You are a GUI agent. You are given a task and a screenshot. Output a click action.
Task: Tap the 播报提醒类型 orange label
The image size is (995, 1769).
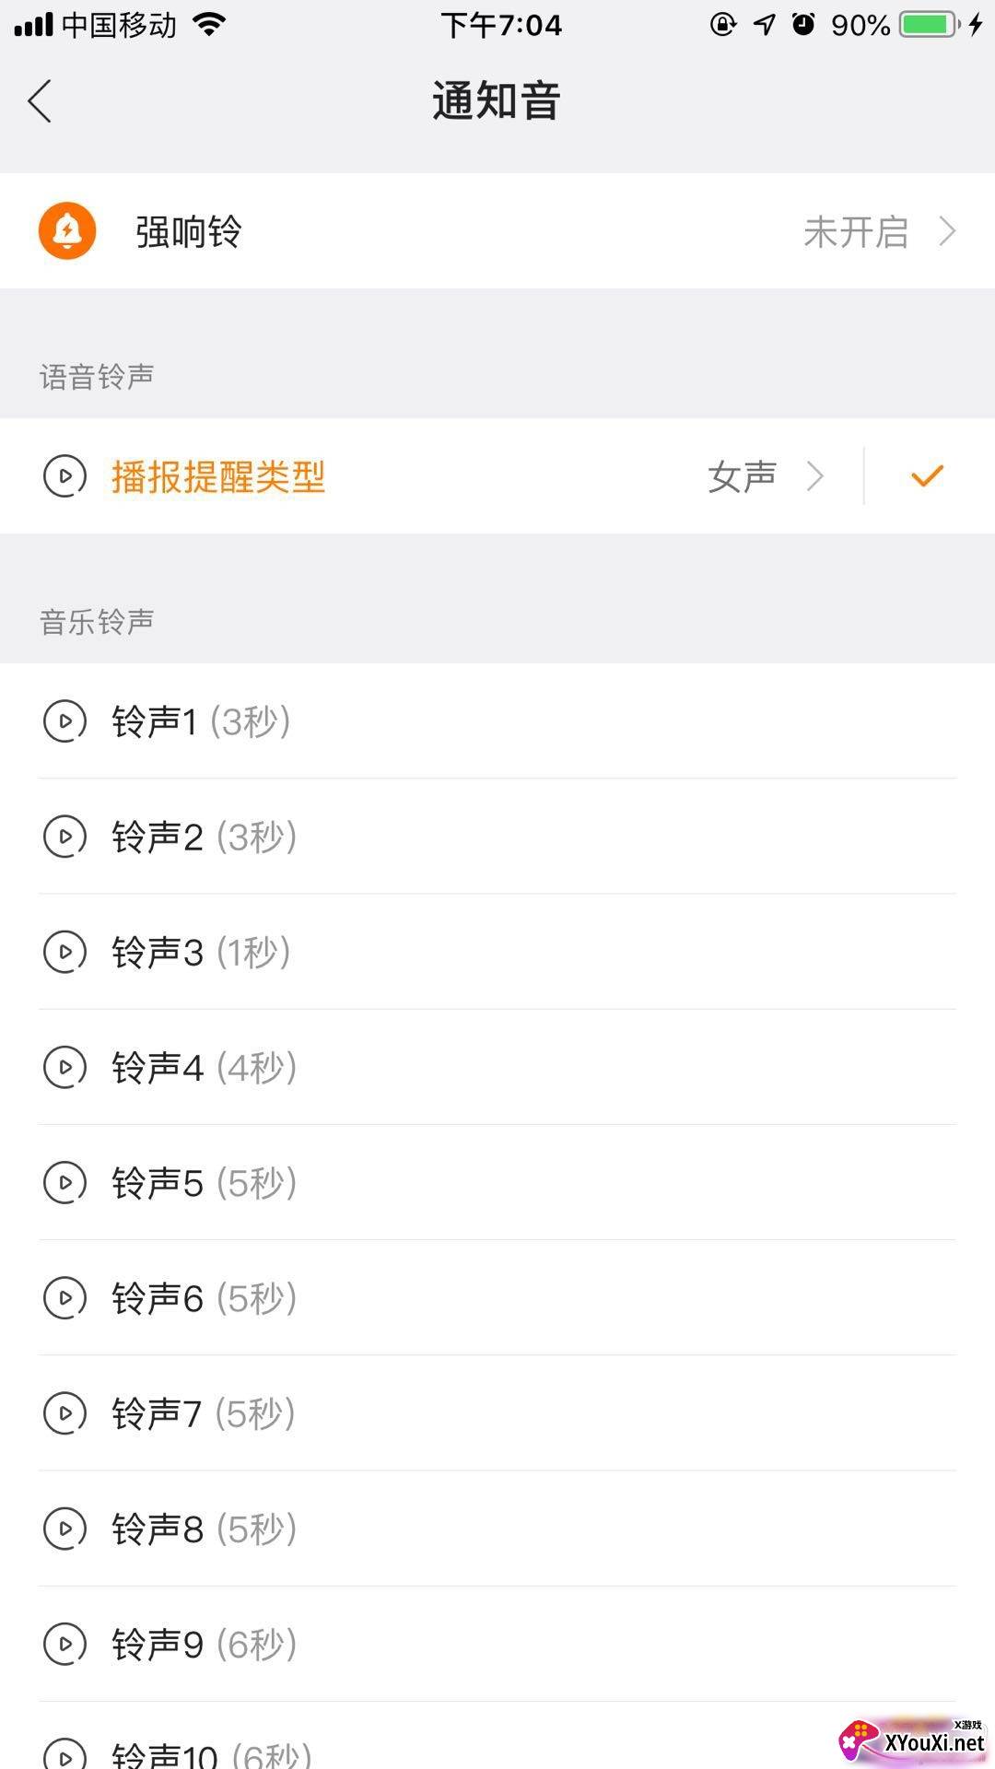(218, 476)
